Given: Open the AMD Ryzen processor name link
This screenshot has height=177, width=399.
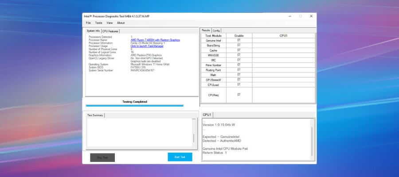Looking at the screenshot, I should (x=155, y=40).
